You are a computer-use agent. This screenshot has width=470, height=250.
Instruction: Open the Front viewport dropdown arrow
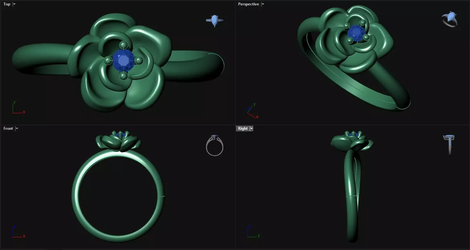(17, 128)
